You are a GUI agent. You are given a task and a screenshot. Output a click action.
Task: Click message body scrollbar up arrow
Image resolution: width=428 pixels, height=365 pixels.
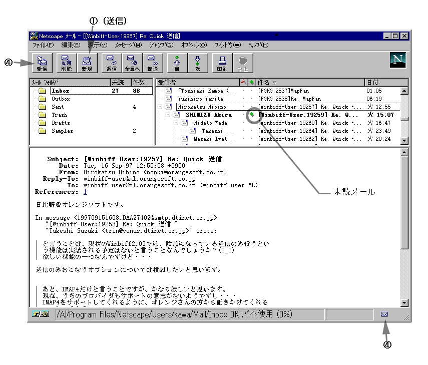point(404,152)
